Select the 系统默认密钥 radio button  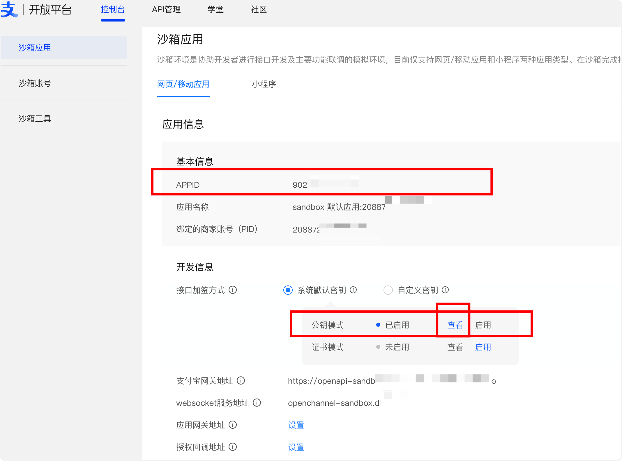pos(288,290)
